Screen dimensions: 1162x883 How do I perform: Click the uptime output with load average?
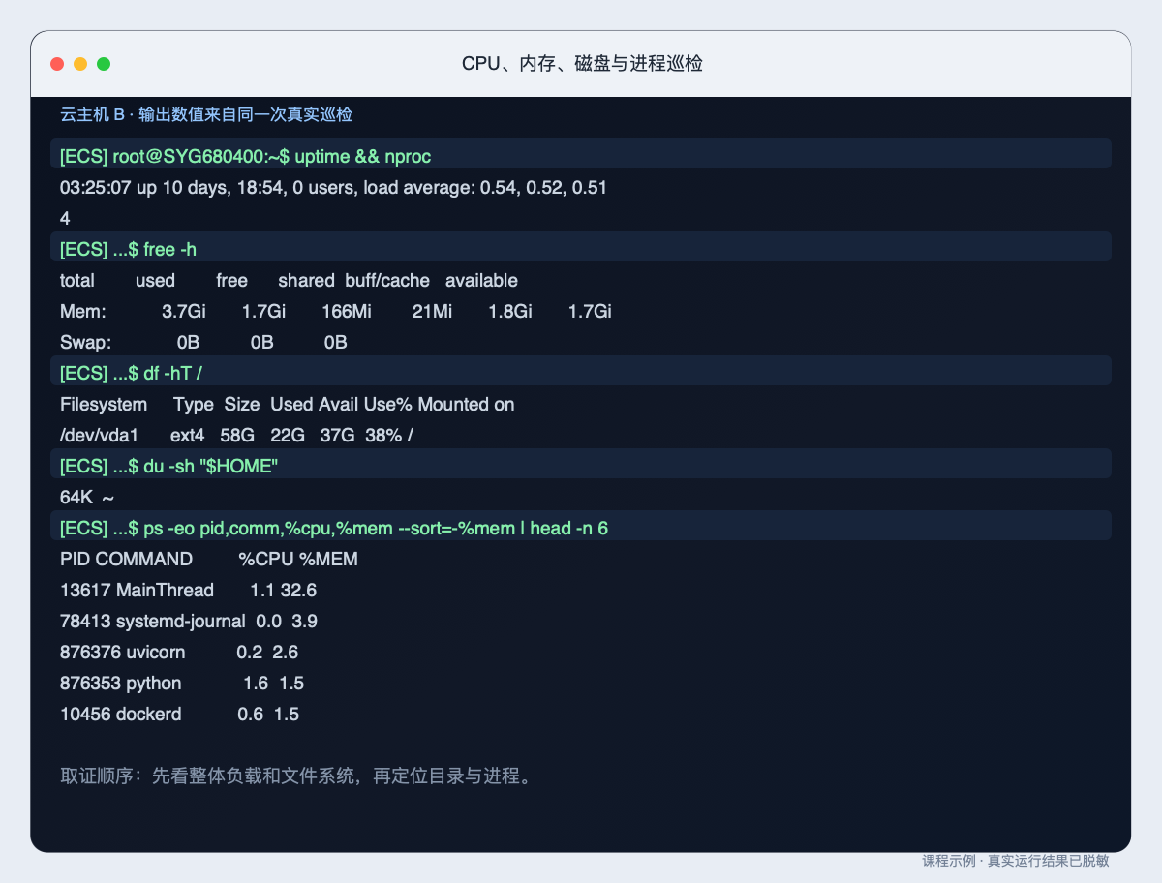[x=333, y=187]
